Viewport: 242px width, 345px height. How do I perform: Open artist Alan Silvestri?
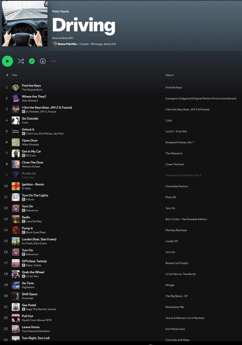tap(30, 101)
